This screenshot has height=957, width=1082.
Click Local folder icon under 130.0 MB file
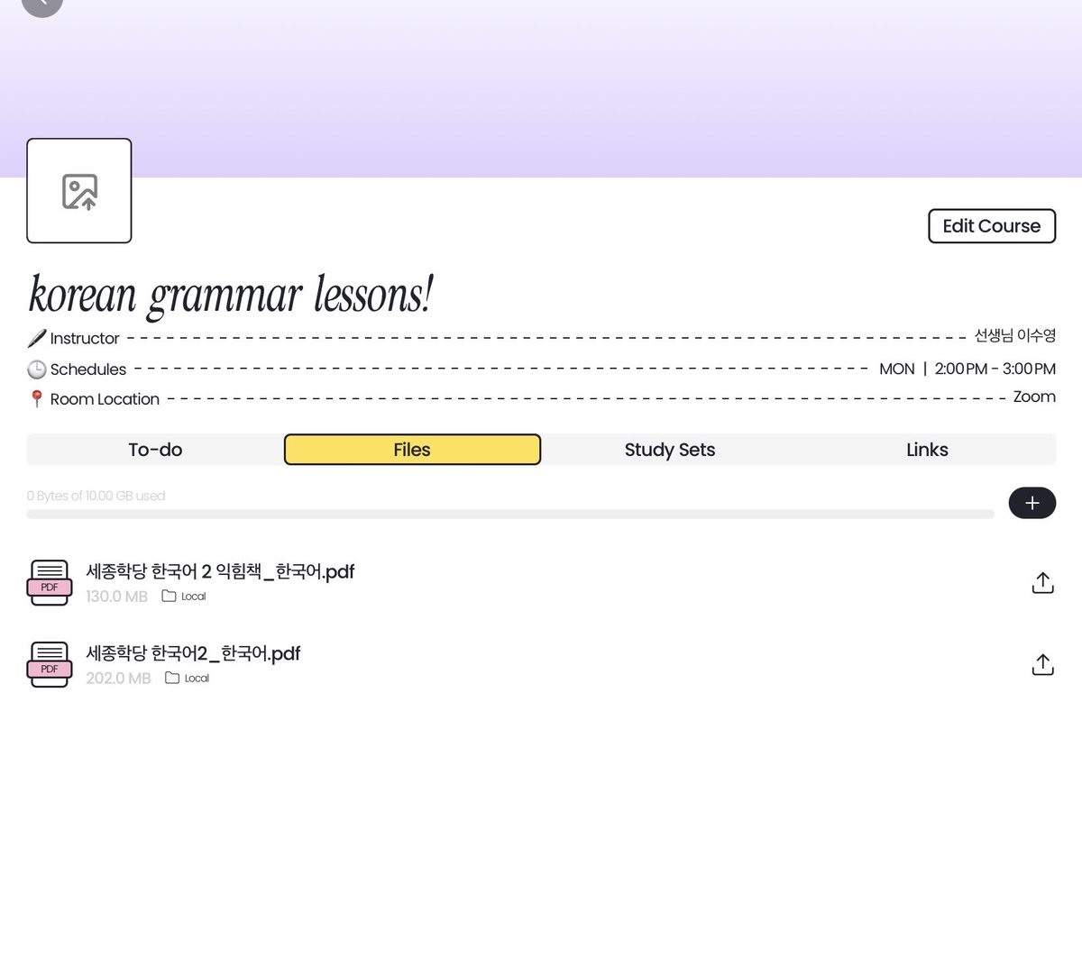(169, 596)
